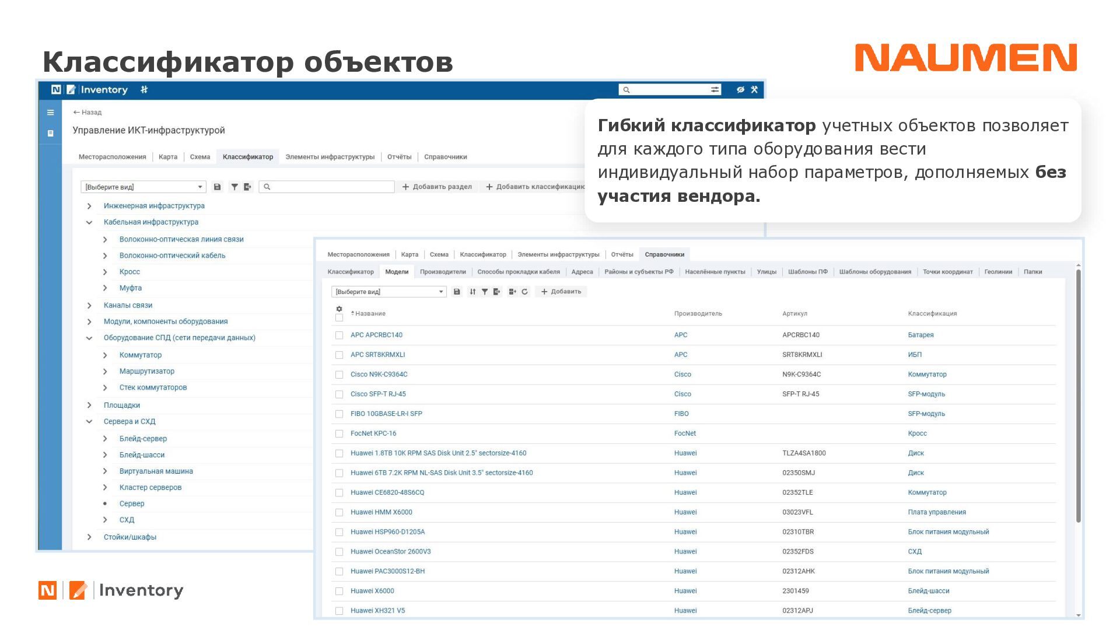This screenshot has height=630, width=1120.
Task: Switch to the Производители sub-tab
Action: 443,272
